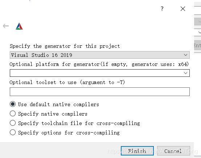Click the partially hidden Ent button behind the dialog
The image size is (201, 158).
(197, 45)
